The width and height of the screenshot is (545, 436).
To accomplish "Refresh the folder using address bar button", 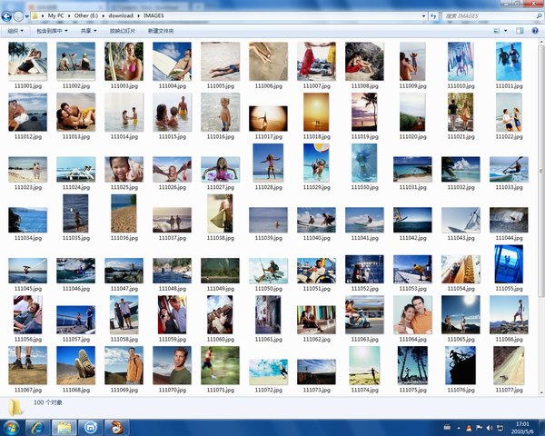I will point(433,16).
